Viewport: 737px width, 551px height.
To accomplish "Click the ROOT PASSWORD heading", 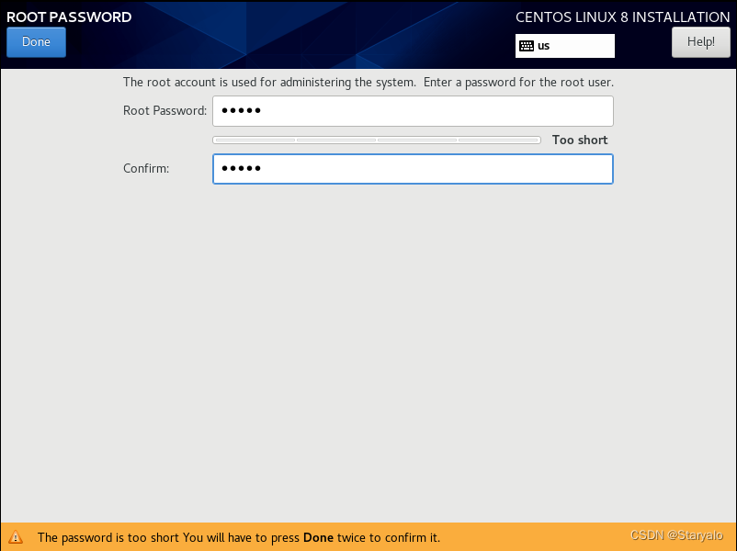I will (69, 17).
